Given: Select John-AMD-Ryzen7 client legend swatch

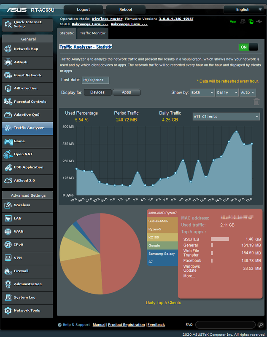Looking at the screenshot, I should click(162, 213).
